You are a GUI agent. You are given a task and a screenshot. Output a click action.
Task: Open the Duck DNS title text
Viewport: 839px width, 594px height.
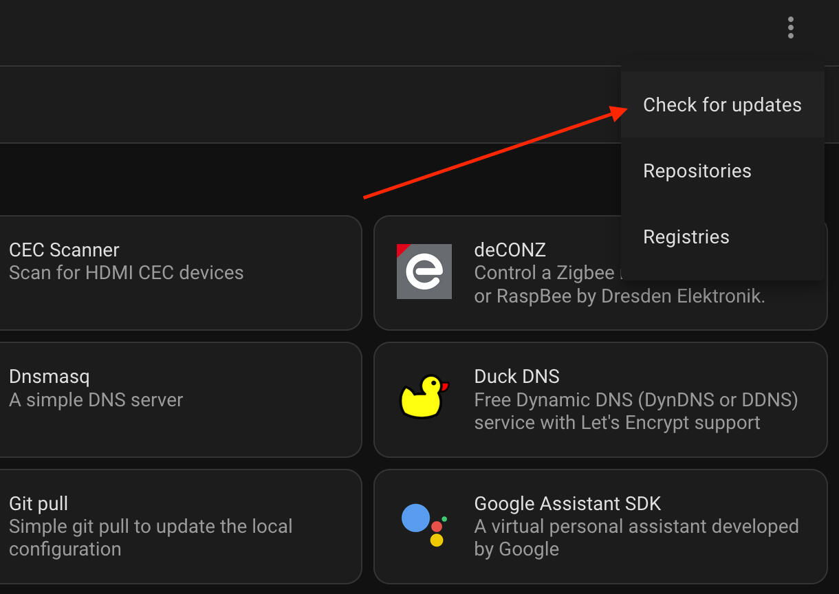tap(516, 377)
